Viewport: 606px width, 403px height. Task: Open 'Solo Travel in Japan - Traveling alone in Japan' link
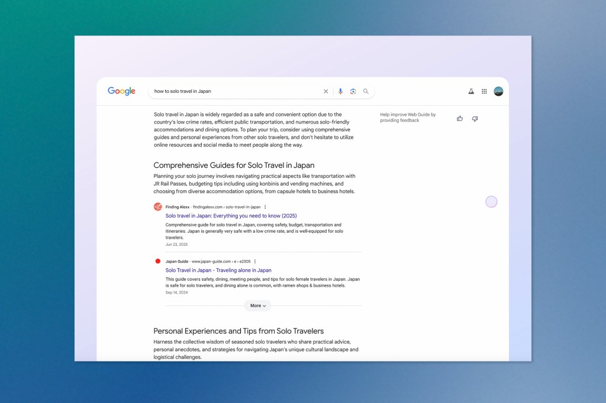click(x=218, y=270)
